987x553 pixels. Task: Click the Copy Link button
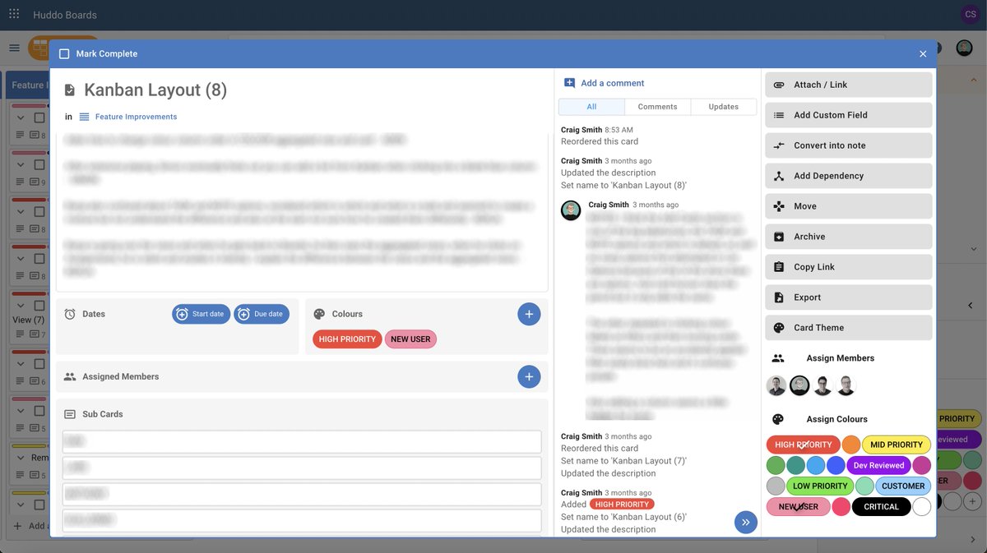[849, 267]
